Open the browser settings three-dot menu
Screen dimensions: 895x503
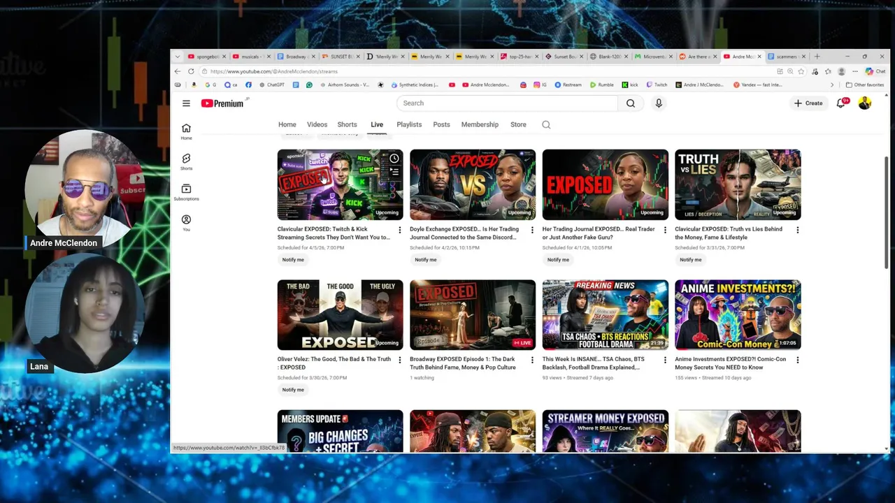(x=854, y=71)
